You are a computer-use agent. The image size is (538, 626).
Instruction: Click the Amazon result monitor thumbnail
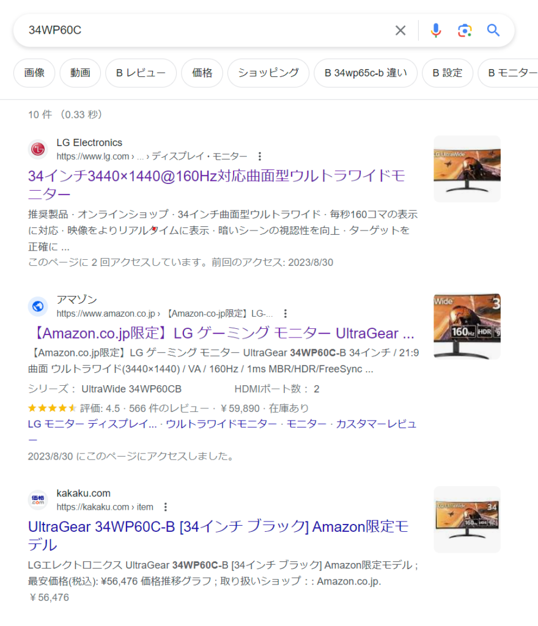pyautogui.click(x=467, y=326)
